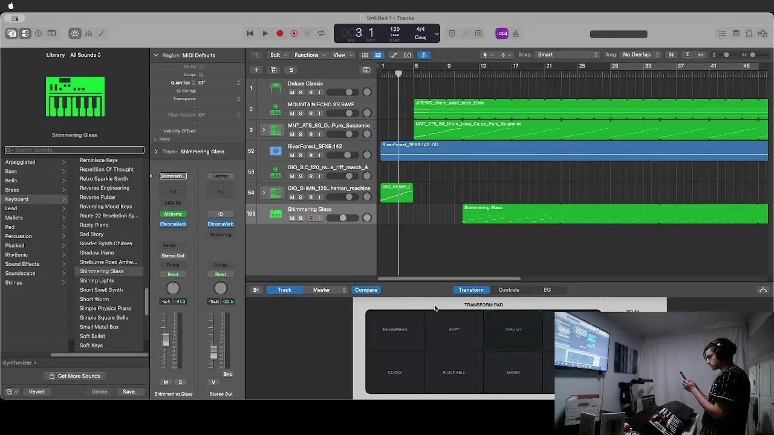Image resolution: width=774 pixels, height=435 pixels.
Task: Toggle the Metronome click button
Action: click(516, 34)
